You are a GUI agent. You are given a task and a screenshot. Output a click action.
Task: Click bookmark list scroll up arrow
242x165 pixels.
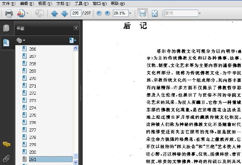pos(75,48)
